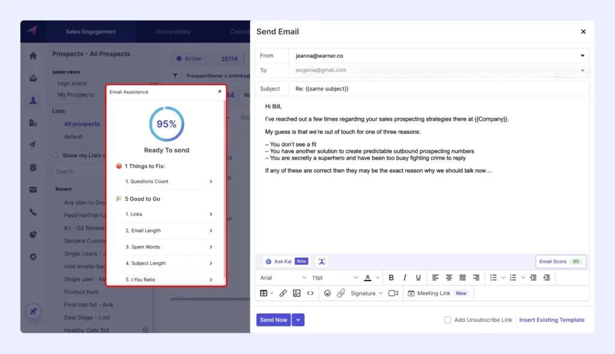Expand the Questions Count item to fix

pyautogui.click(x=167, y=181)
